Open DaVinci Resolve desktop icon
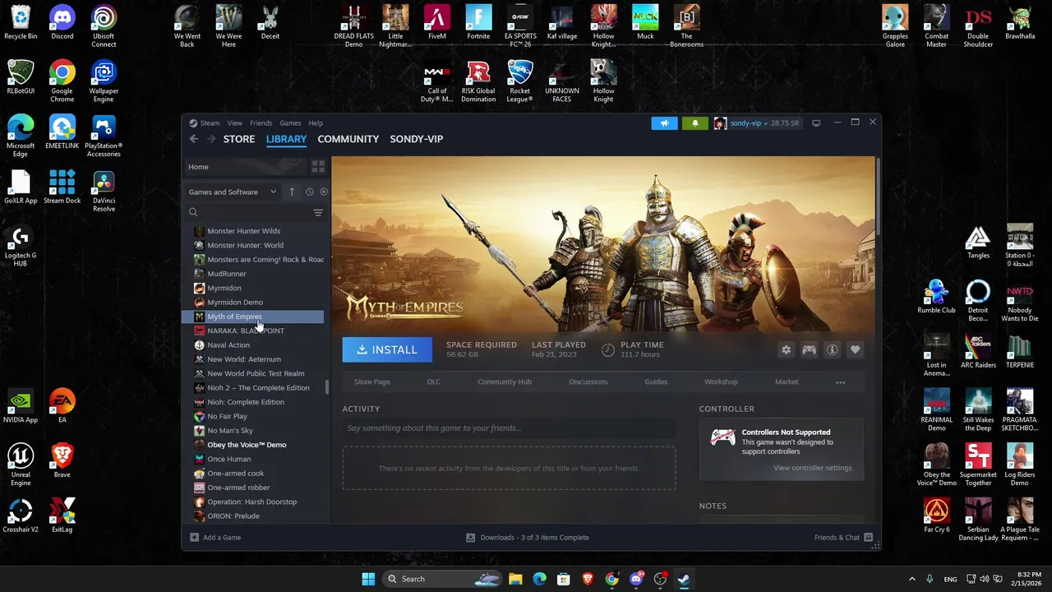Viewport: 1052px width, 592px height. point(104,191)
